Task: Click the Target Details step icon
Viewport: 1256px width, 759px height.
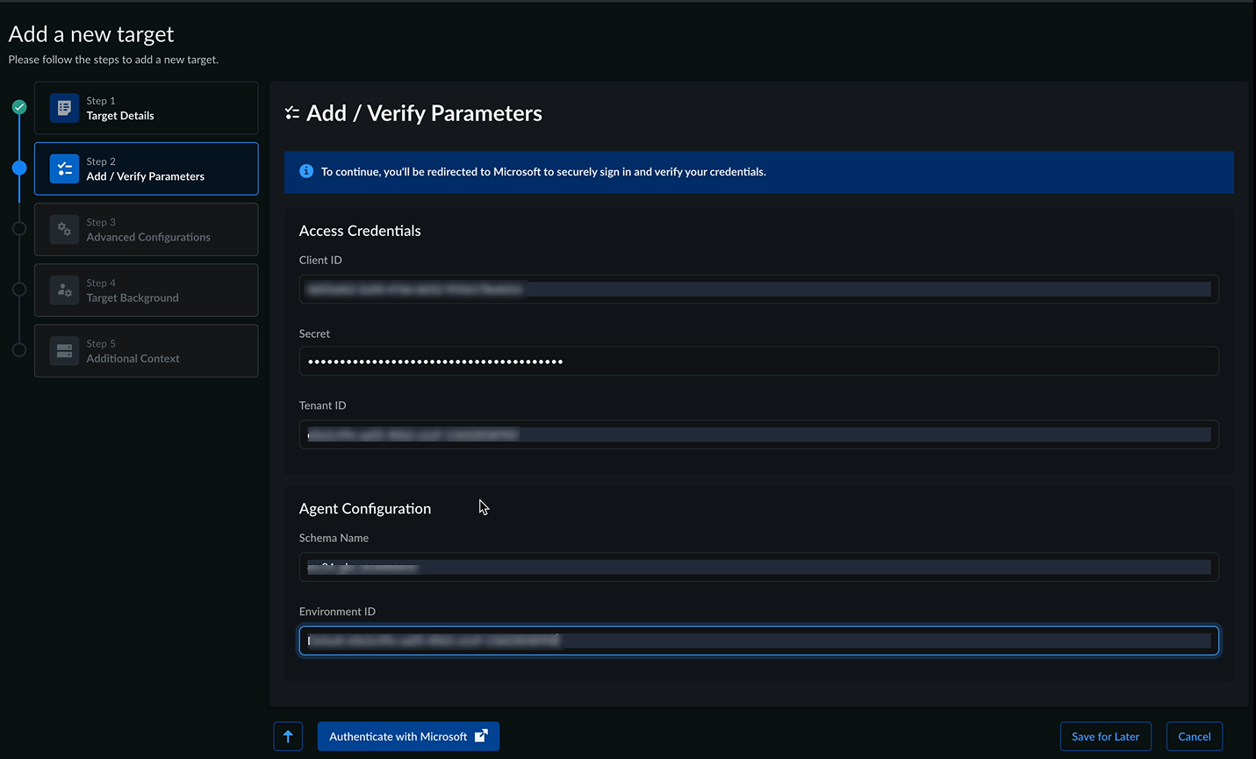Action: click(x=64, y=108)
